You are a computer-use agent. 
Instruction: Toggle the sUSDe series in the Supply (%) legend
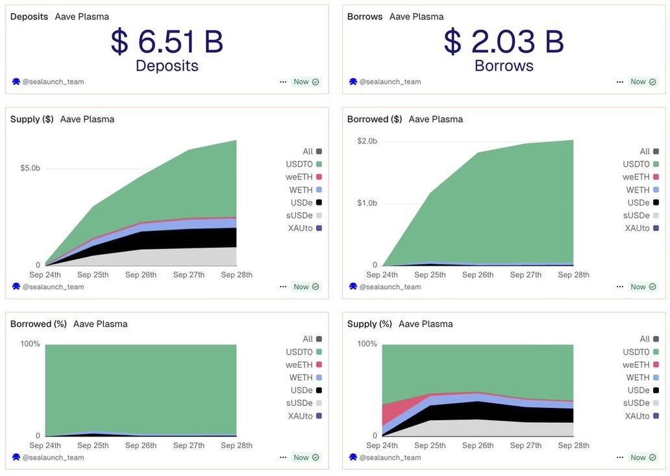tap(641, 403)
